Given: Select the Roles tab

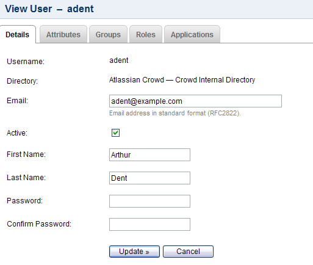Looking at the screenshot, I should click(x=146, y=34).
